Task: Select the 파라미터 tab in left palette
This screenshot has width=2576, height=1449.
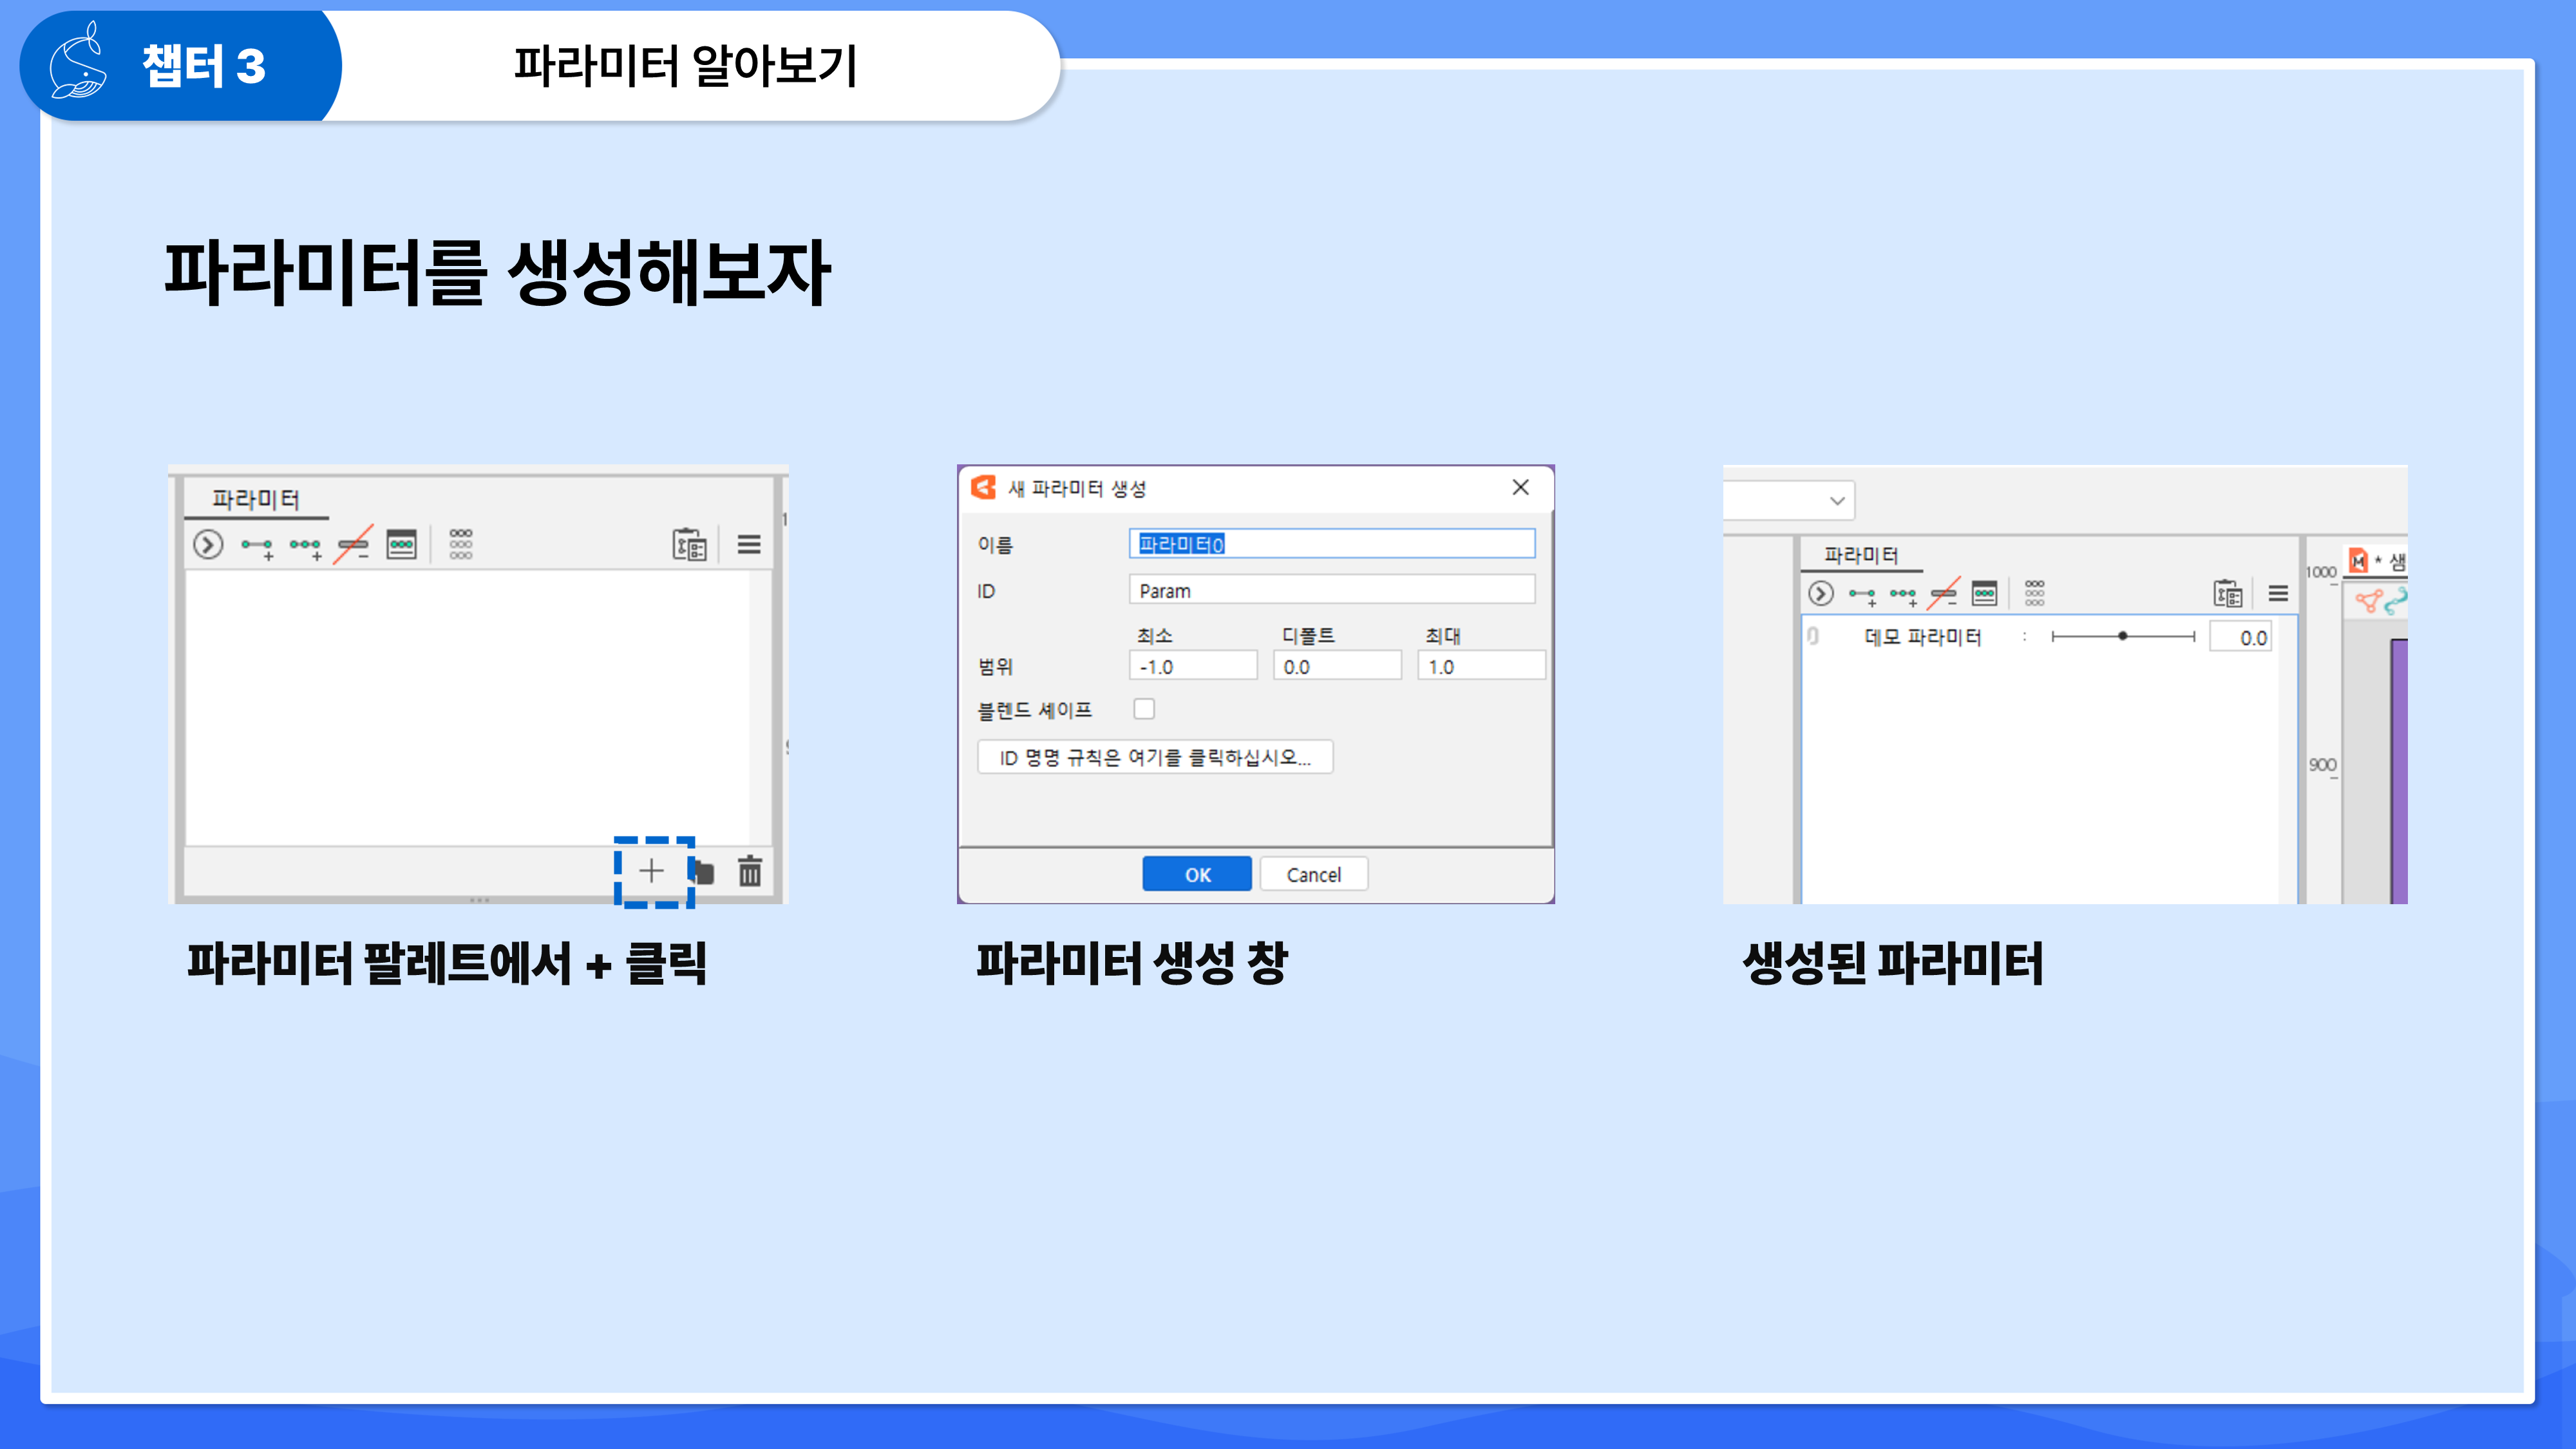Action: pos(256,499)
